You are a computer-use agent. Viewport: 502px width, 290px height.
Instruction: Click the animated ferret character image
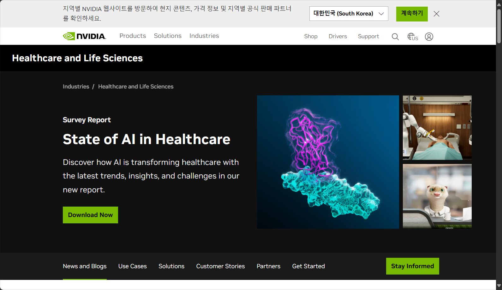[x=437, y=196]
